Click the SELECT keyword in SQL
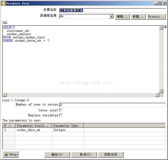The image size is (168, 160). 9,28
